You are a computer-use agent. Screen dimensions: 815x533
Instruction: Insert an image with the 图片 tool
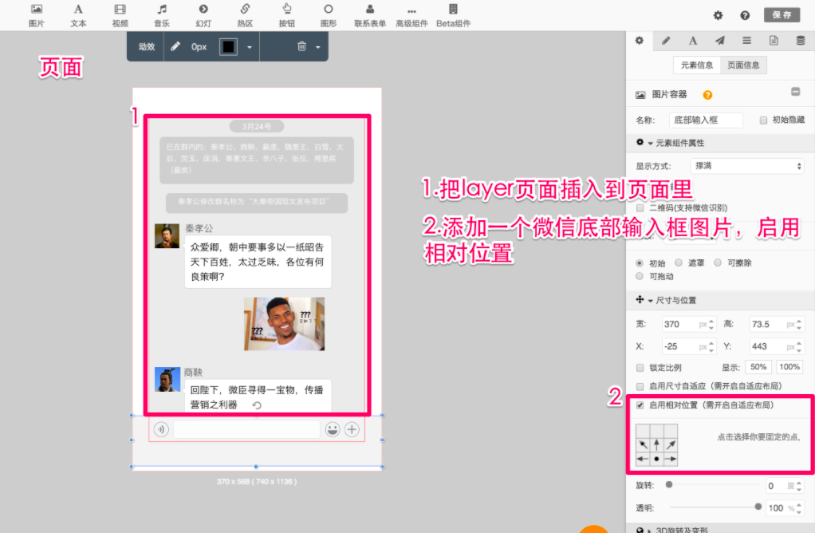pos(37,14)
